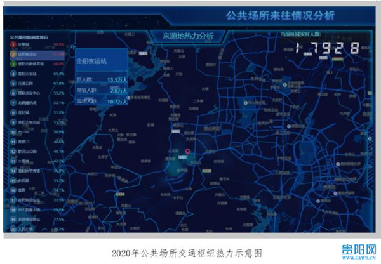Click the 33.5% value in ranking
The width and height of the screenshot is (381, 264).
pos(59,200)
